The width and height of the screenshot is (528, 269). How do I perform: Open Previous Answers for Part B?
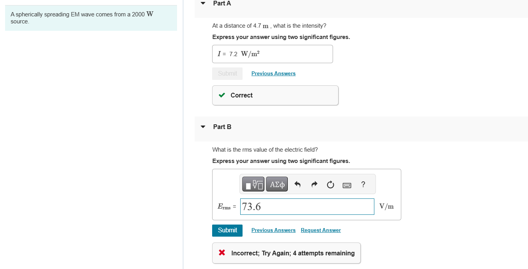[x=273, y=230]
